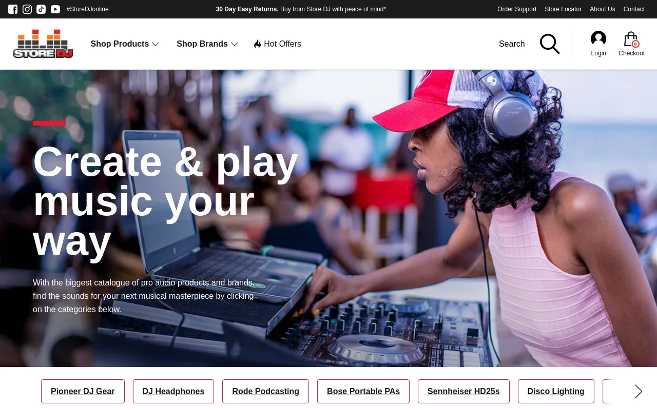Open Hot Offers with flame icon
The image size is (657, 410).
[277, 44]
